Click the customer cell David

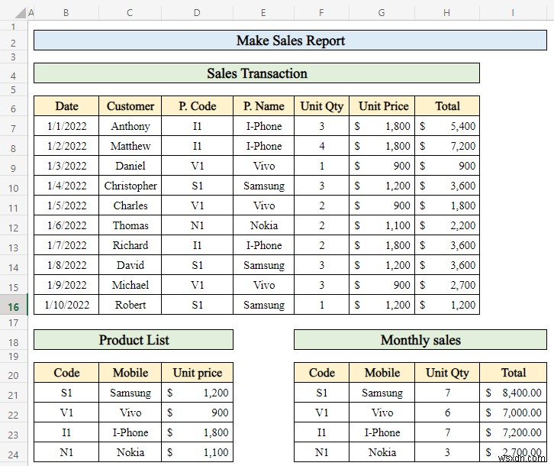coord(130,264)
